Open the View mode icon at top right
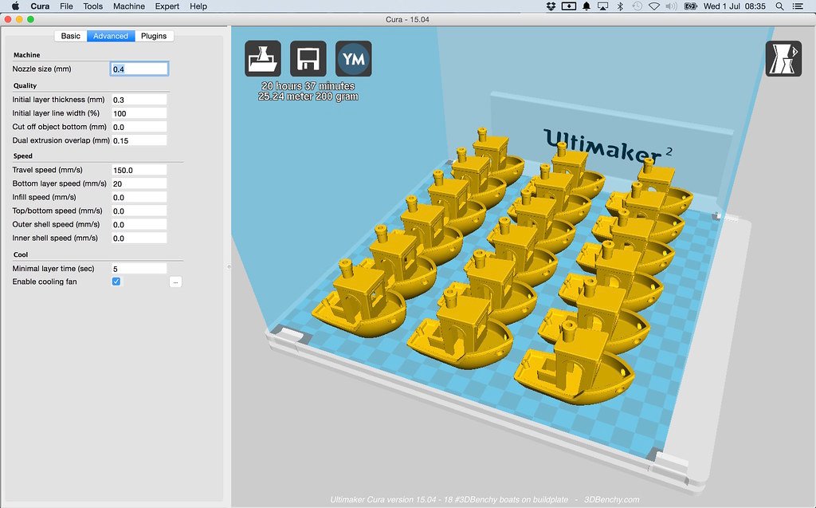This screenshot has height=508, width=816. coord(783,59)
